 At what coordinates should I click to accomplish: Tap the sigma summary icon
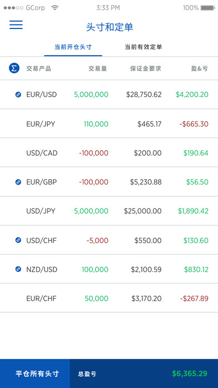tap(14, 69)
